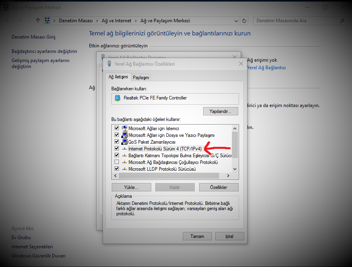Open the address bar history dropdown

coord(236,21)
